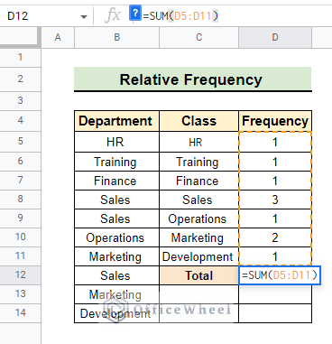Open the Name box dropdown arrow
The width and height of the screenshot is (332, 344).
[84, 16]
